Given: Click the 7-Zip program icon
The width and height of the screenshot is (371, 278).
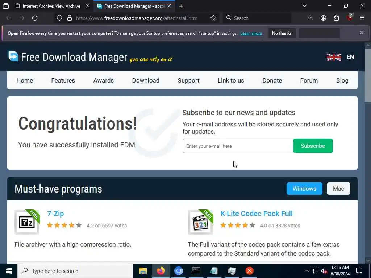Looking at the screenshot, I should tap(27, 222).
